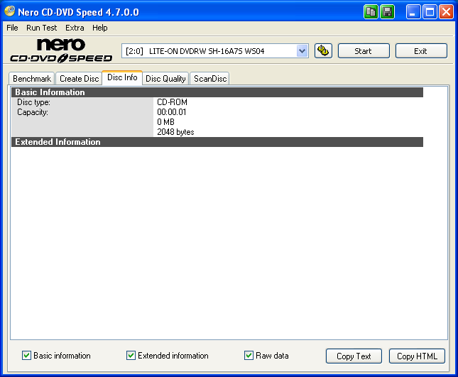
Task: Select the CD-ROM disc type value
Action: [x=172, y=102]
